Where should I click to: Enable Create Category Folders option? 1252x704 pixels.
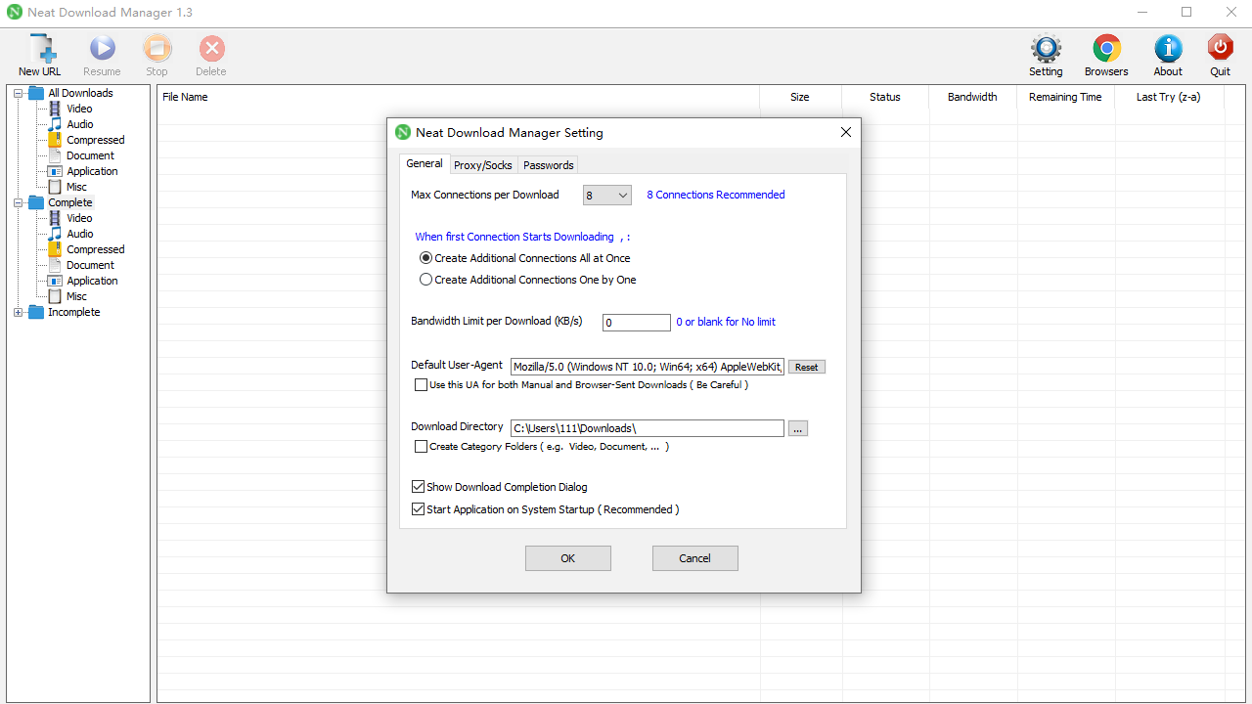click(x=421, y=446)
